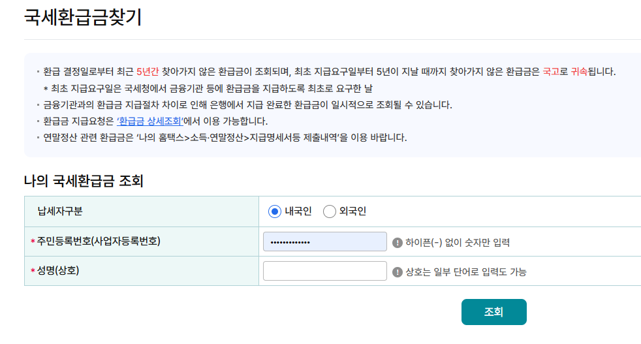Click the 국세환급금찾기 page title
The height and width of the screenshot is (344, 641).
click(83, 18)
